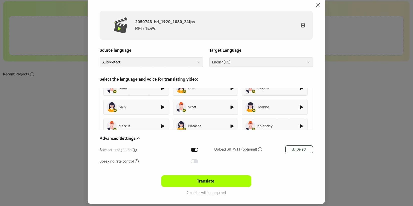Image resolution: width=413 pixels, height=206 pixels.
Task: Choose the Sally voice card
Action: pyautogui.click(x=133, y=107)
